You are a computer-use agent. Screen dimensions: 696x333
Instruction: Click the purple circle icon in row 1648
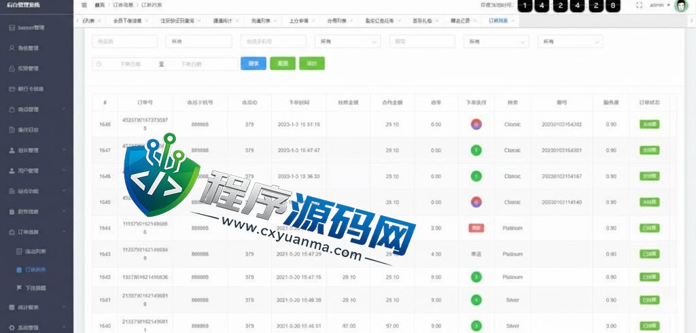pos(476,125)
